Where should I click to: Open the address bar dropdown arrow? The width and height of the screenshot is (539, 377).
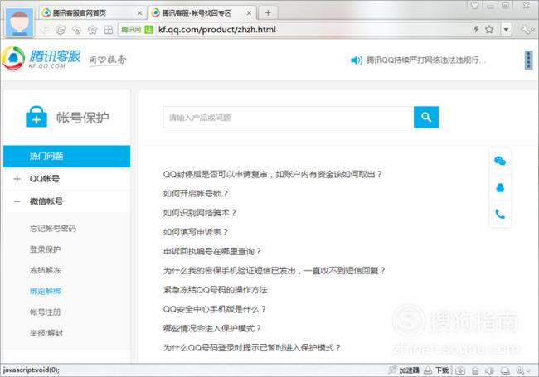coord(506,30)
